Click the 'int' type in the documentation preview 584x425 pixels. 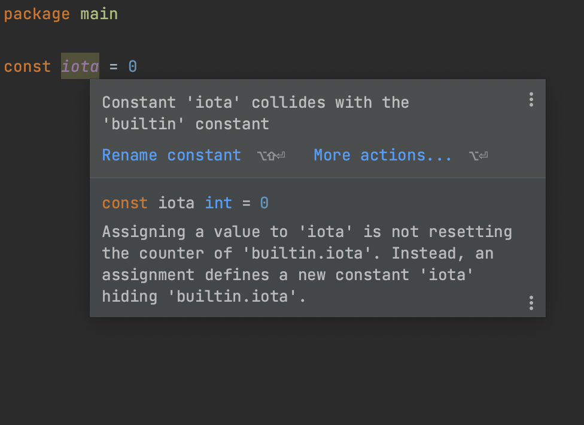218,203
